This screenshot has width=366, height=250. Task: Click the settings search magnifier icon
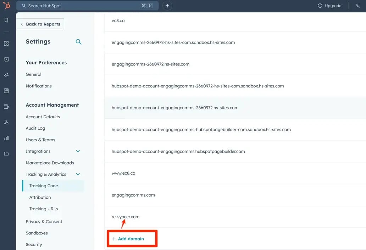(78, 42)
